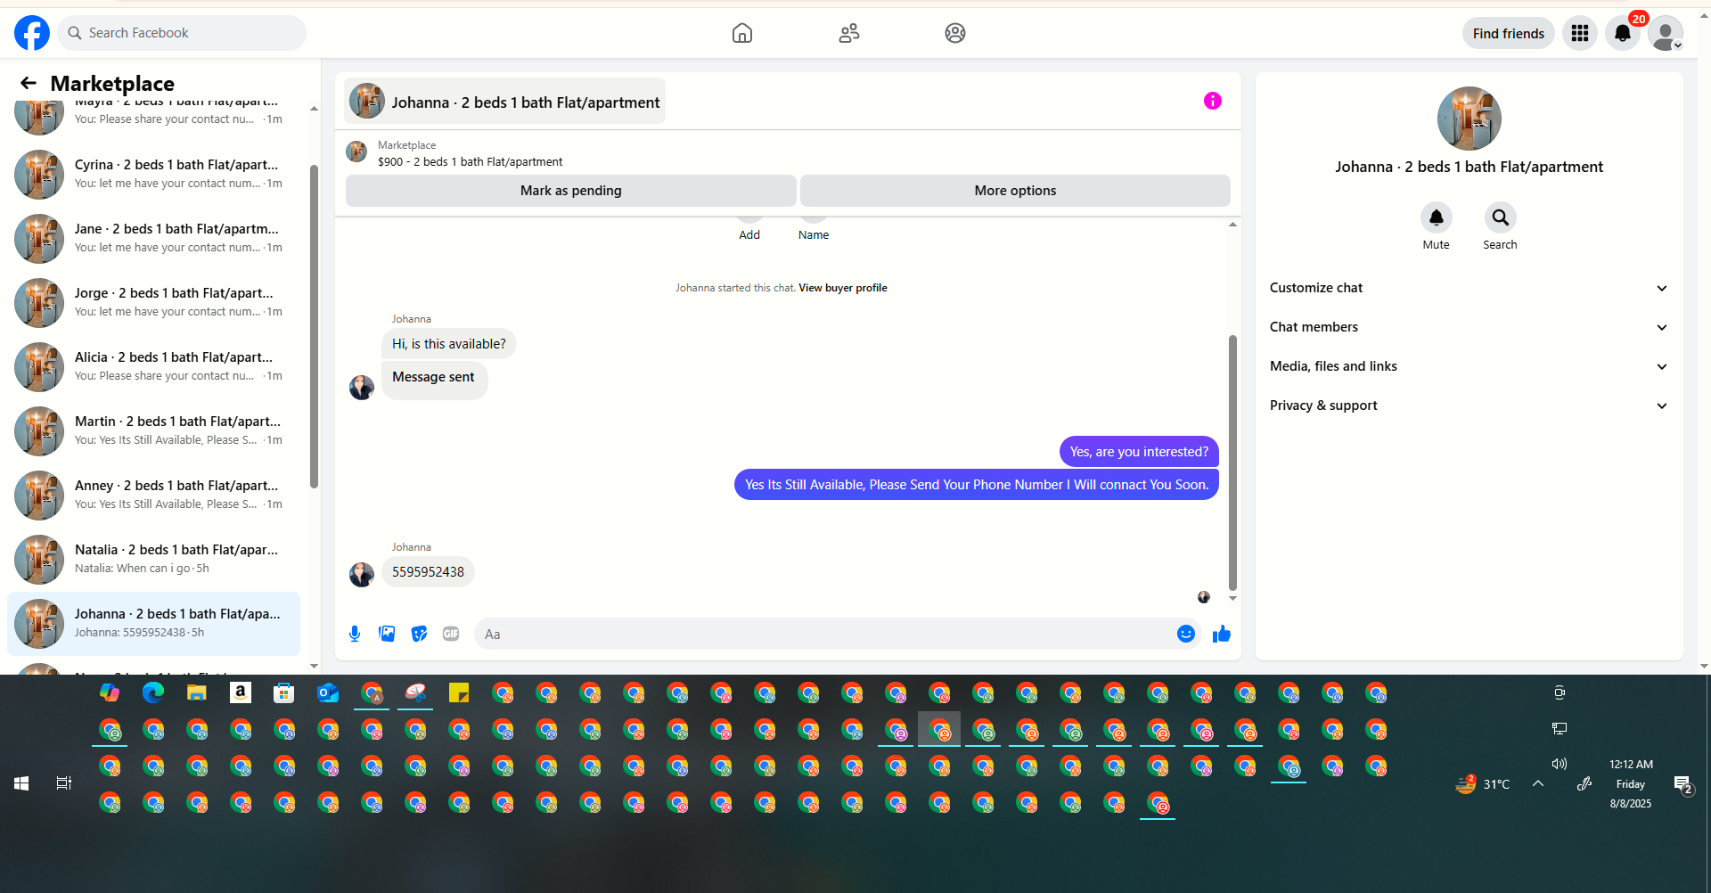Launch Microsoft Edge from the taskbar
The height and width of the screenshot is (893, 1711).
pyautogui.click(x=153, y=692)
